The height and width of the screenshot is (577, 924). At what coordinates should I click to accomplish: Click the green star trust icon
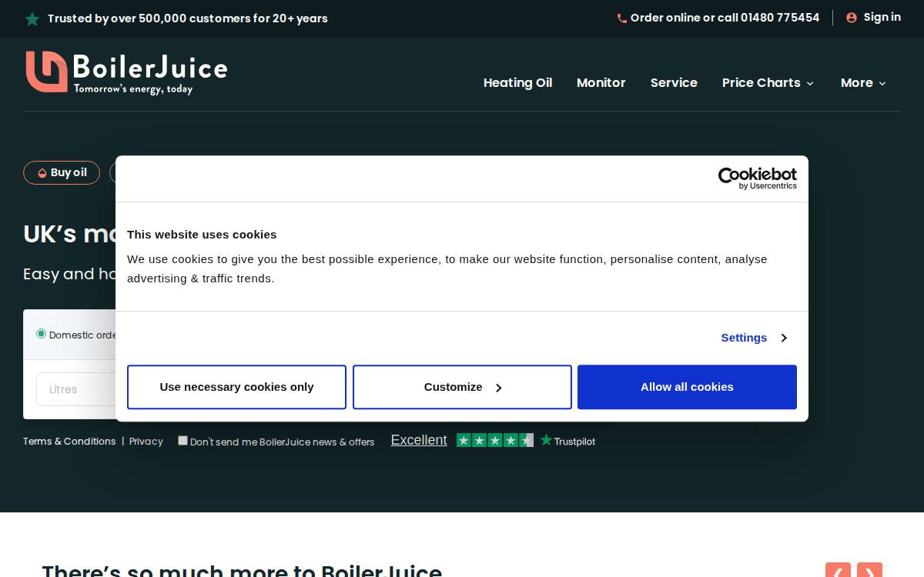[32, 19]
